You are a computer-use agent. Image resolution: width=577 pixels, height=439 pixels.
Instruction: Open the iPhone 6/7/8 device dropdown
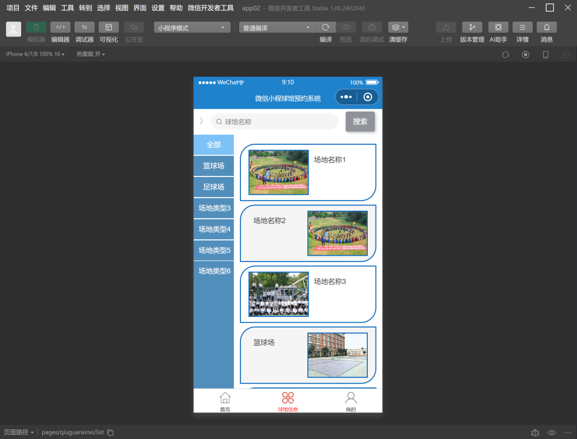tap(35, 54)
